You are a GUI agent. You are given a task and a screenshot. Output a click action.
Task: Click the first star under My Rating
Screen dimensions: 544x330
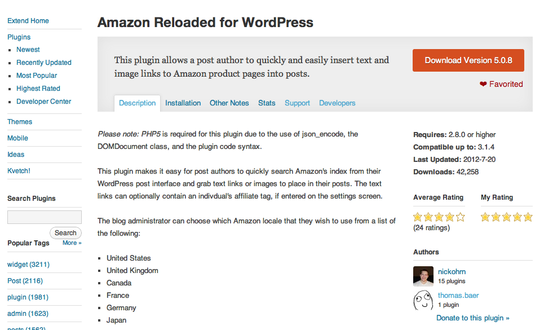point(485,217)
